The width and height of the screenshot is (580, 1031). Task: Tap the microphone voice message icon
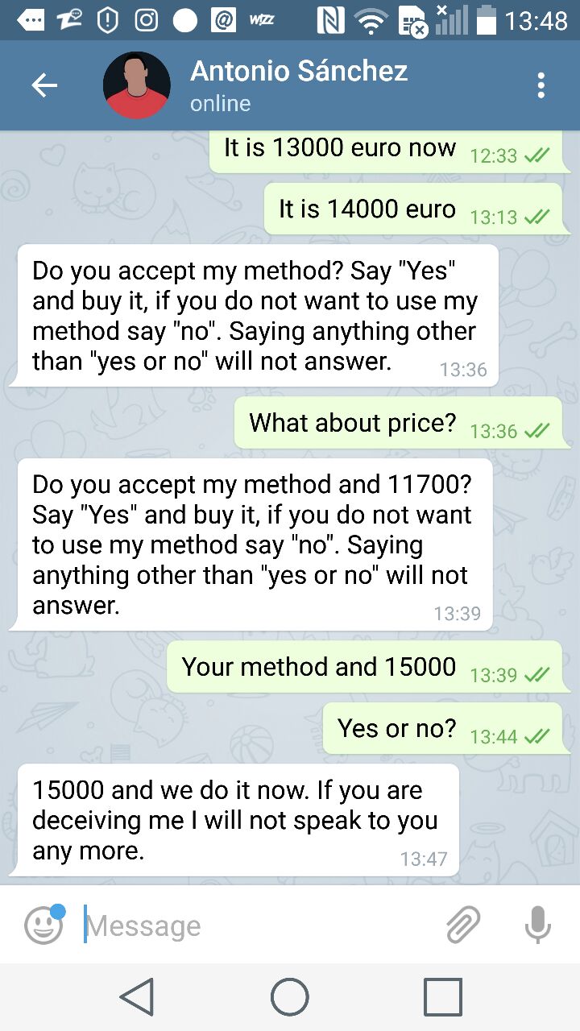(536, 925)
